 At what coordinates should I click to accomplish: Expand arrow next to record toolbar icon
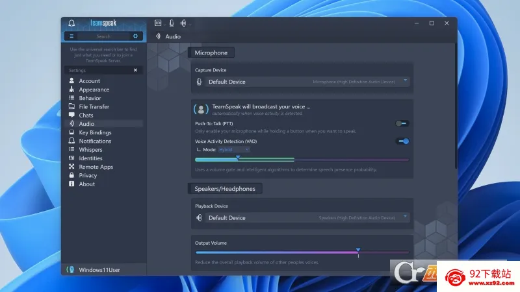(164, 24)
